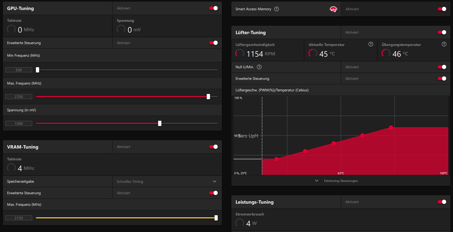This screenshot has height=232, width=453.
Task: Click the Max. Frequenz value field 2700
Action: coord(19,97)
